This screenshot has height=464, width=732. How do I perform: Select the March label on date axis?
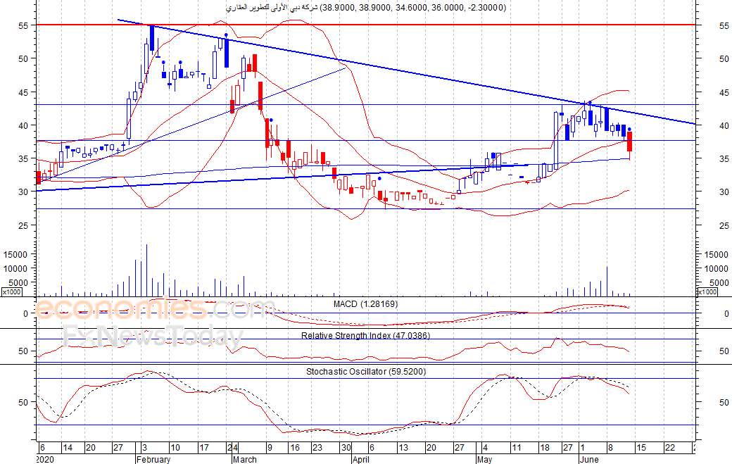click(245, 459)
